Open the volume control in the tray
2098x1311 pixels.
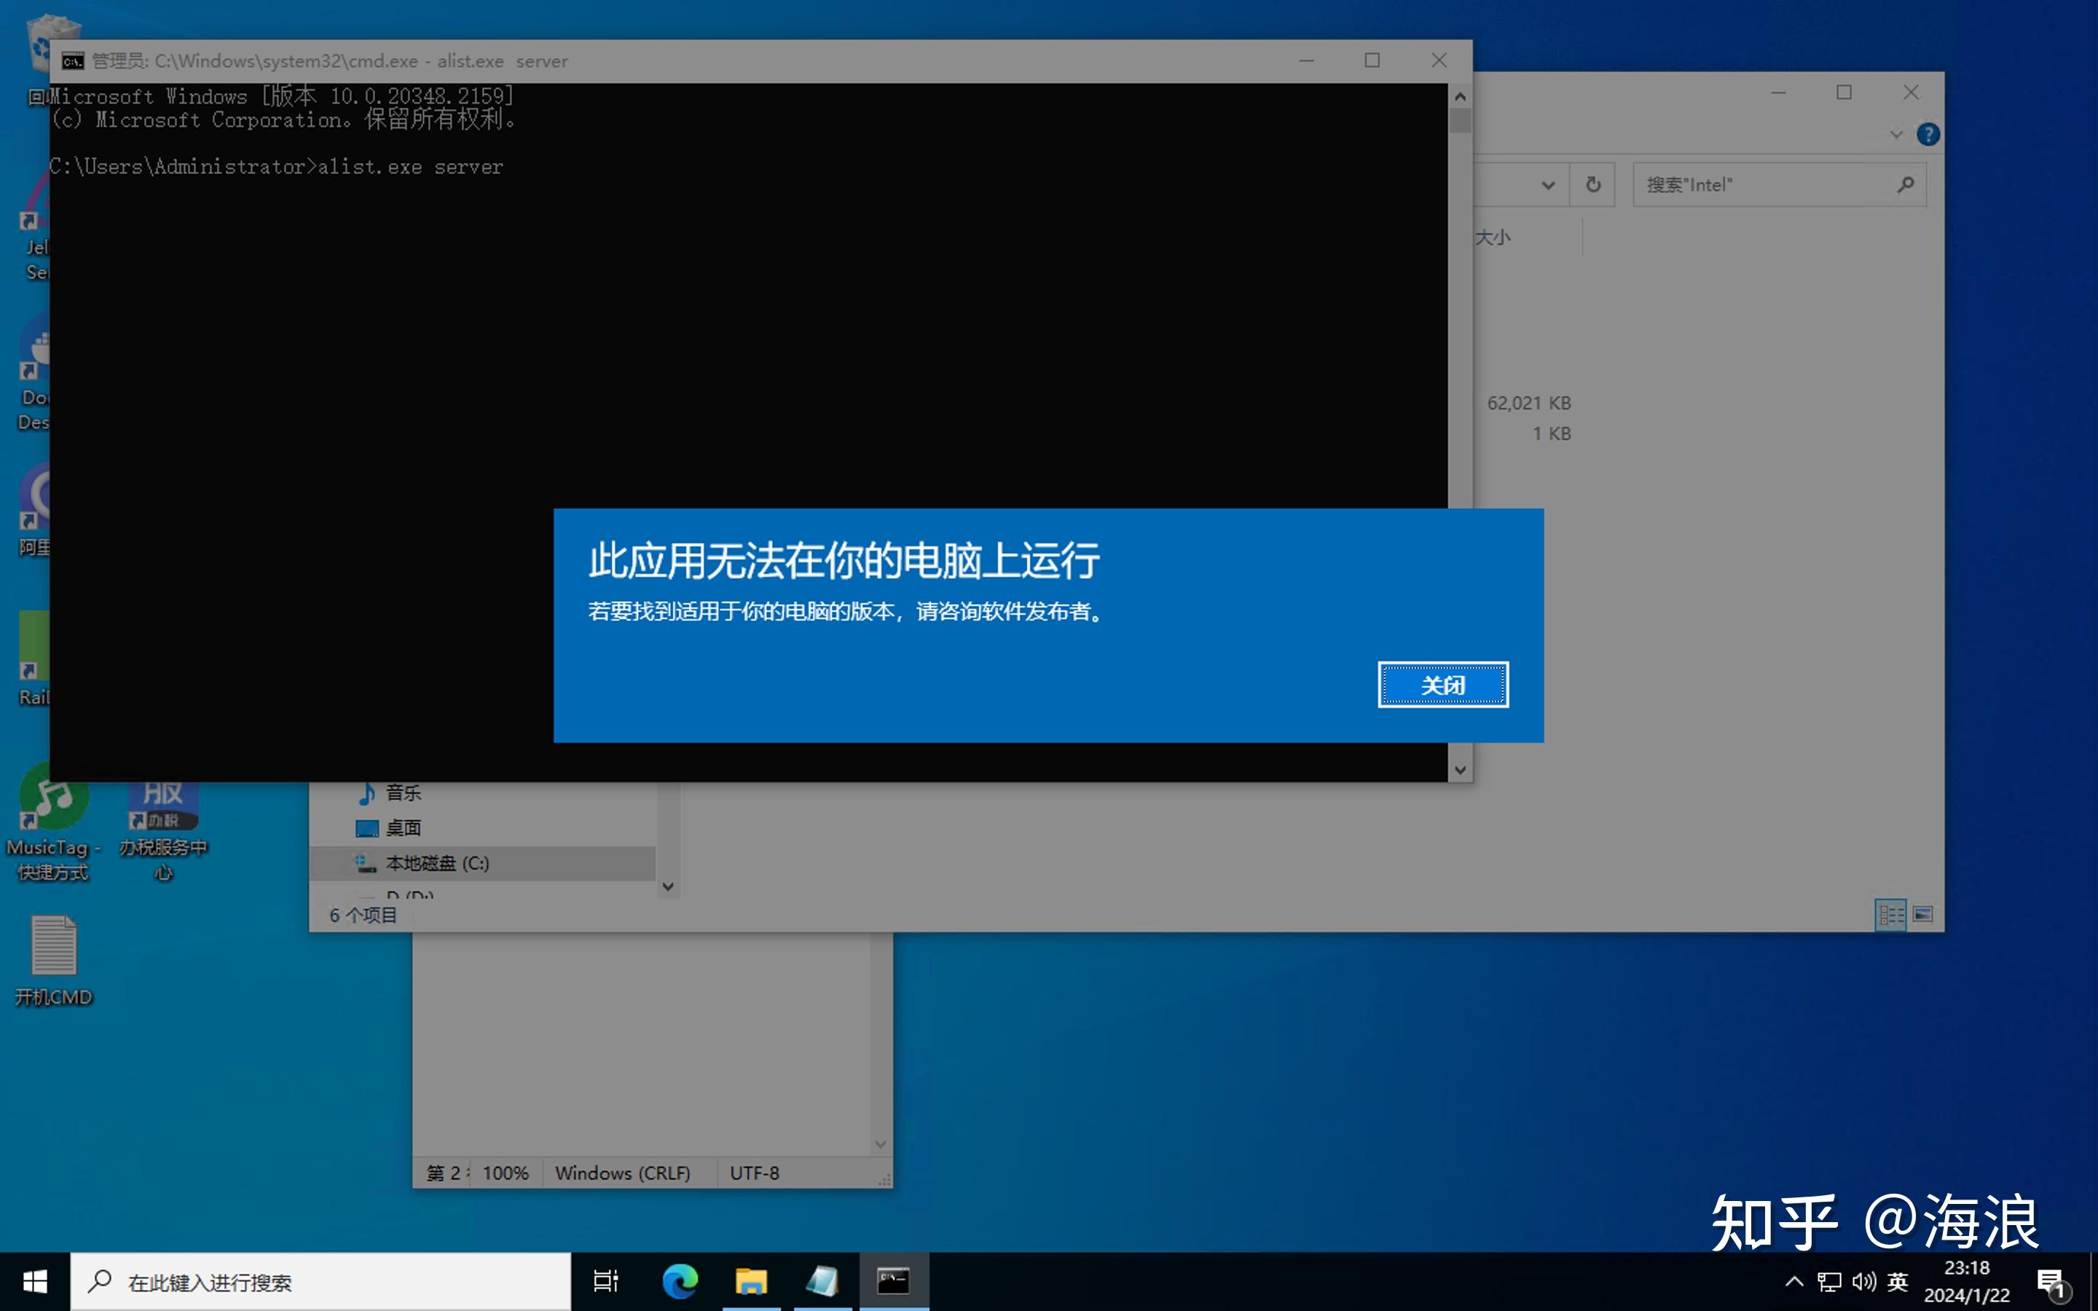[x=1863, y=1282]
